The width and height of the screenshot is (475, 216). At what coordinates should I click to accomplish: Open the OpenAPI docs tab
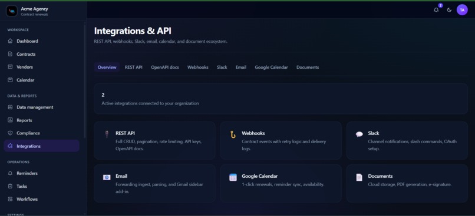pos(165,67)
